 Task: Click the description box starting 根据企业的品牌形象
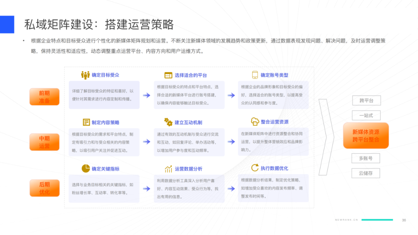tap(273, 95)
